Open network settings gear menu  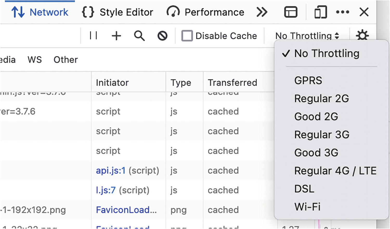click(x=362, y=35)
